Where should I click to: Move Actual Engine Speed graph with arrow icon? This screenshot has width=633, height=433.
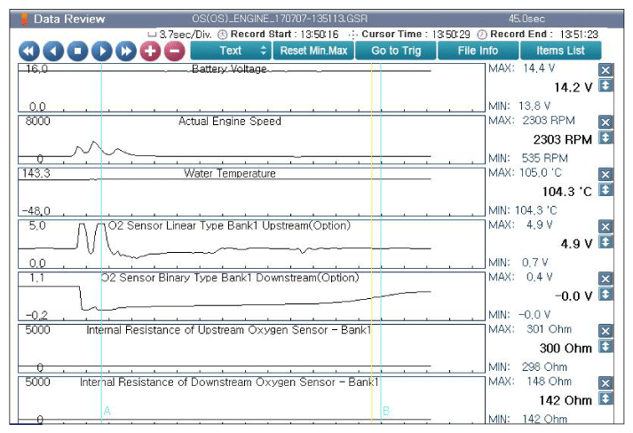tap(605, 138)
